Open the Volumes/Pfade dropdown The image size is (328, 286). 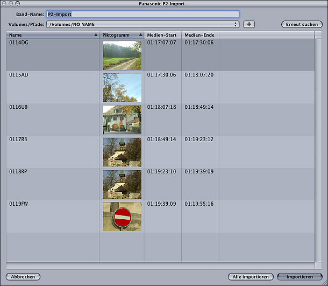(x=143, y=24)
